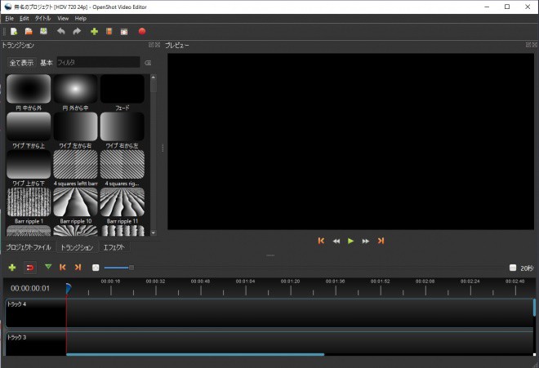
Task: Switch to the エフェクト tab
Action: [114, 247]
